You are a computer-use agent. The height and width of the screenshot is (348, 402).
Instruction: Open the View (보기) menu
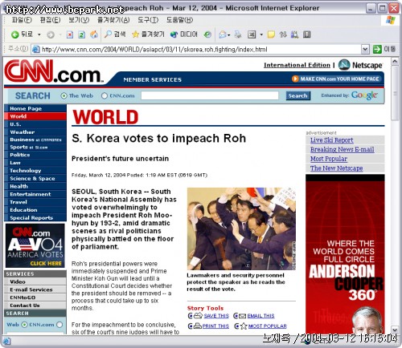point(79,20)
